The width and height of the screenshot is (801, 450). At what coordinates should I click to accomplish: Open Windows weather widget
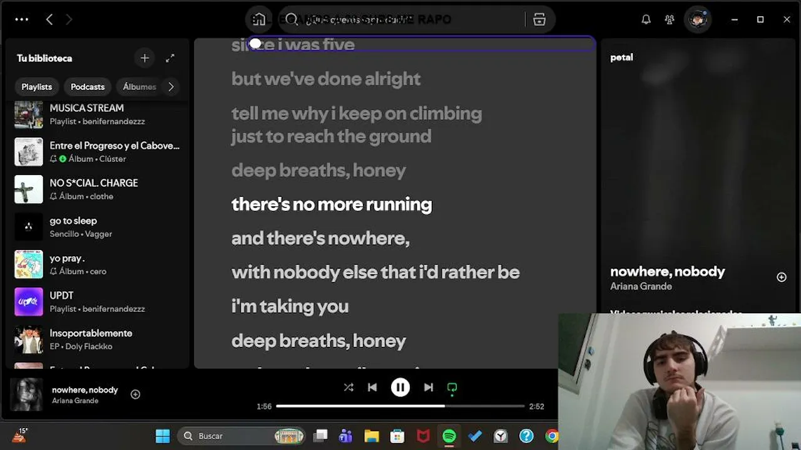[19, 436]
